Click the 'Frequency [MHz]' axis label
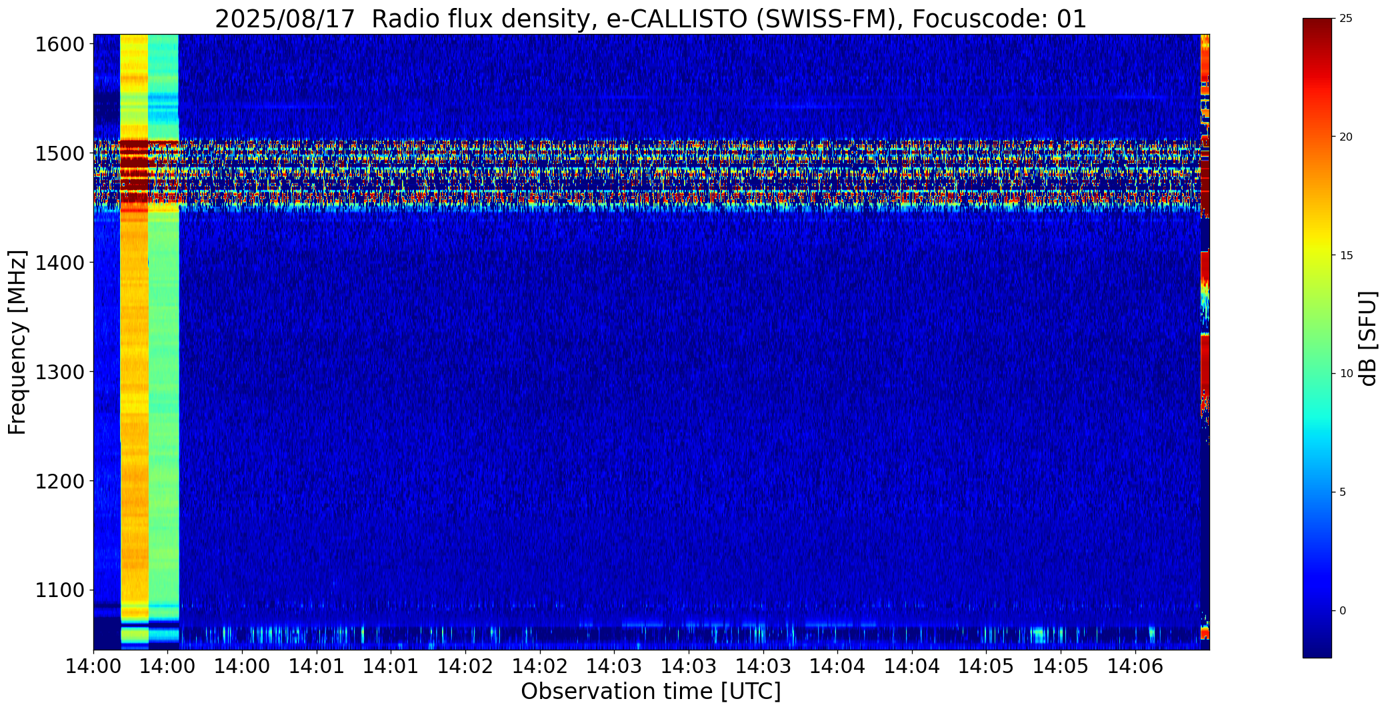The width and height of the screenshot is (1388, 711). pos(18,343)
